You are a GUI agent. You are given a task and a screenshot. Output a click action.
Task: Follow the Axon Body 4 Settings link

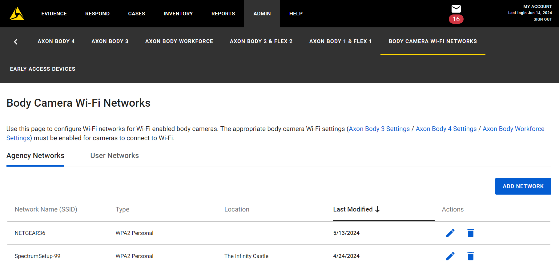(x=446, y=129)
